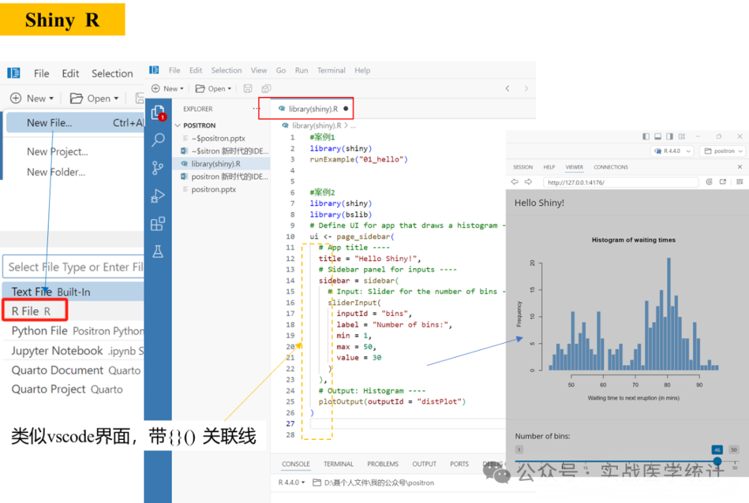Reload the Viewer page with the refresh icon
Viewport: 749px width, 503px height.
click(x=709, y=182)
